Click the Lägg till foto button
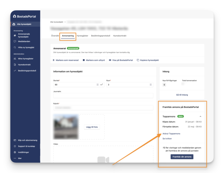This screenshot has height=173, width=224. pos(92,127)
